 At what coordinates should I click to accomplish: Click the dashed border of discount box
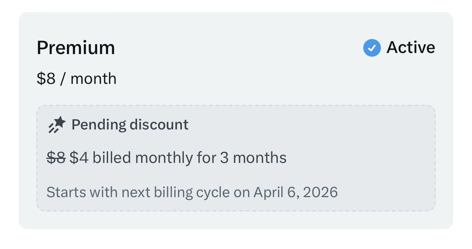236,105
